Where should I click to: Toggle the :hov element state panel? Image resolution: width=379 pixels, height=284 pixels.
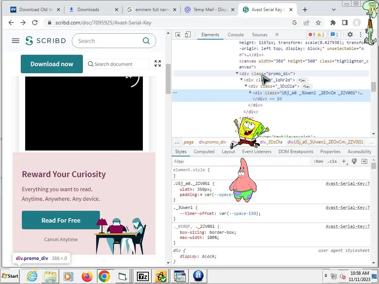tap(319, 161)
